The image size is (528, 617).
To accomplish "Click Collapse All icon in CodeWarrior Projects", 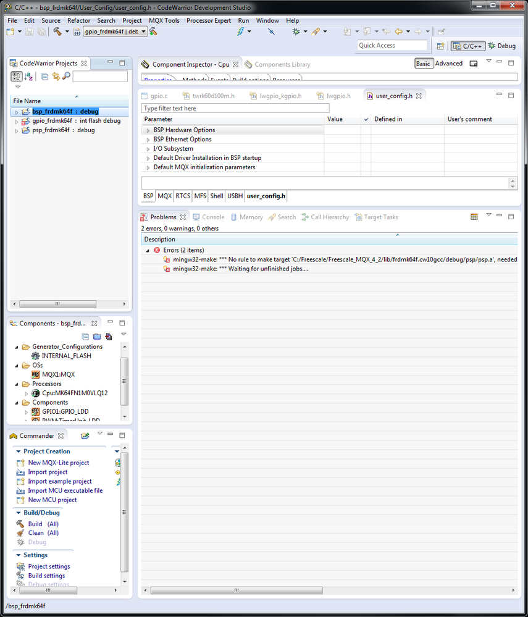I will click(45, 77).
